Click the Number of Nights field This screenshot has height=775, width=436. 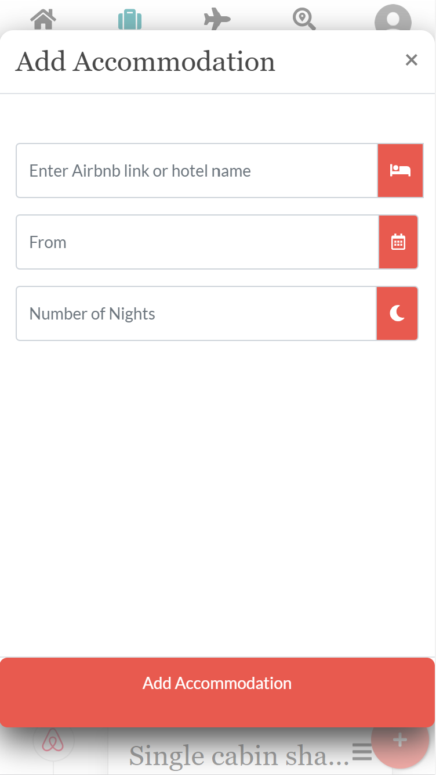point(196,314)
